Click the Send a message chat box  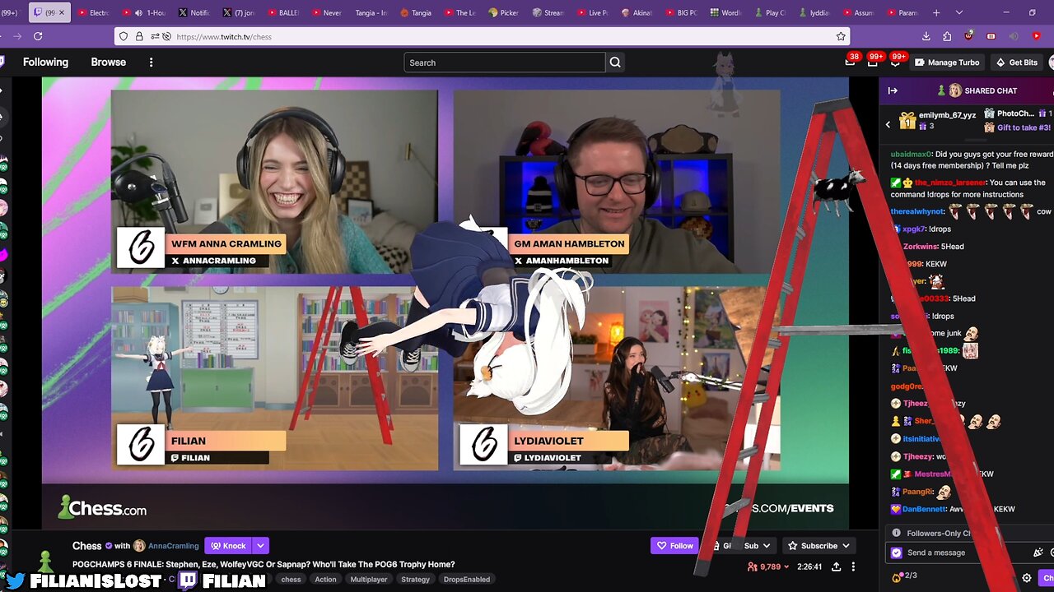(965, 553)
